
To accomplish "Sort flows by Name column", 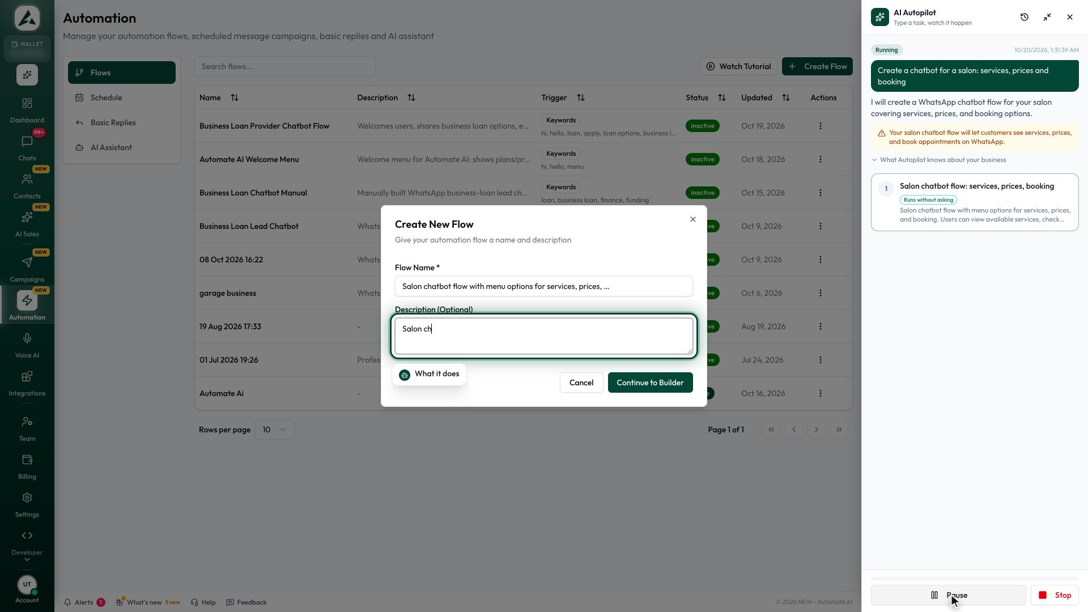I will click(x=234, y=97).
